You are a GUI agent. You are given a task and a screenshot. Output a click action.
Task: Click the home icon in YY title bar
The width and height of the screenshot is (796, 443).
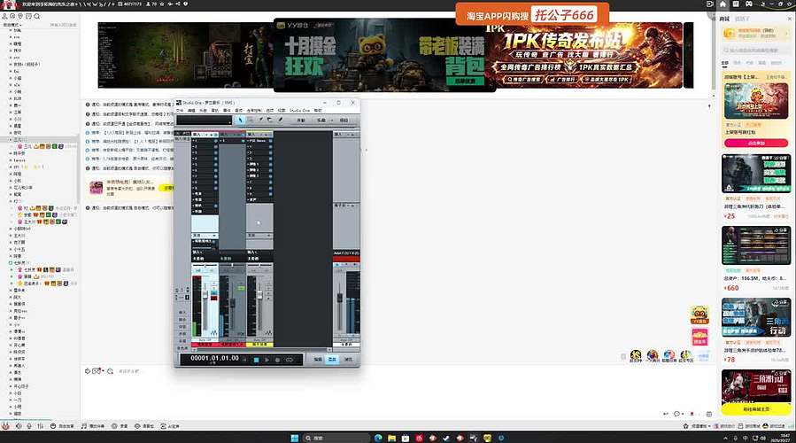(723, 4)
